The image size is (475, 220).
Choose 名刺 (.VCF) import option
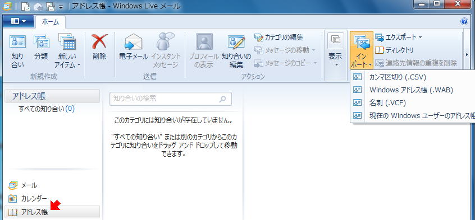(413, 103)
